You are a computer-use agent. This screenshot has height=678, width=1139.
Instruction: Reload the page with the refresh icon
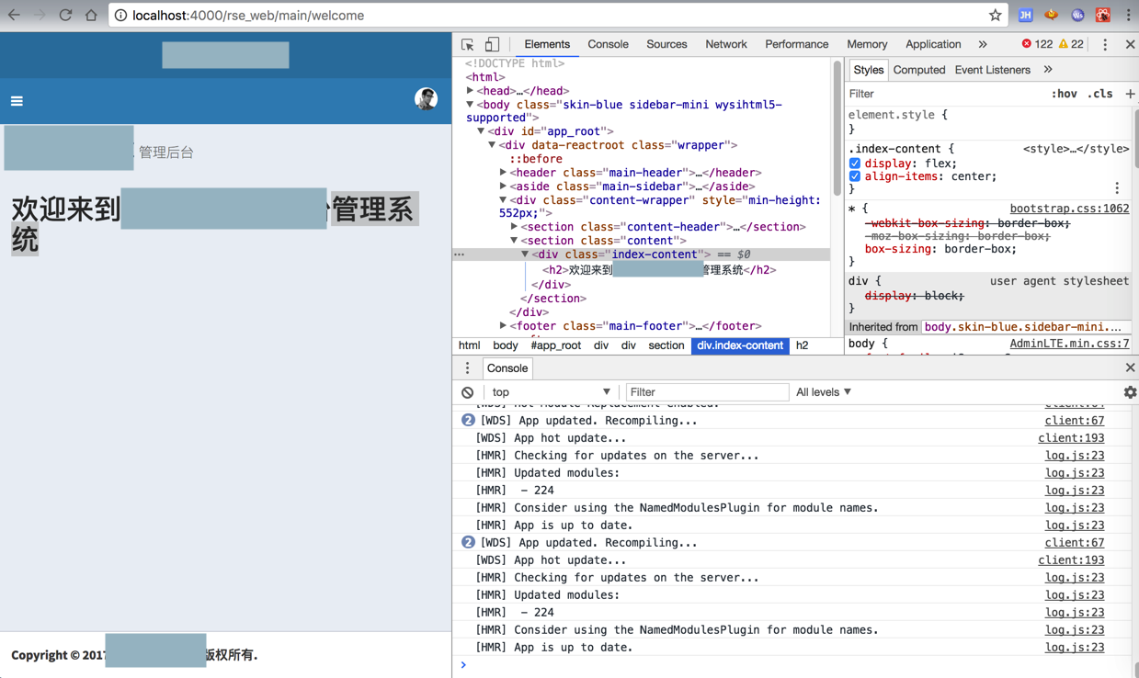(x=65, y=15)
